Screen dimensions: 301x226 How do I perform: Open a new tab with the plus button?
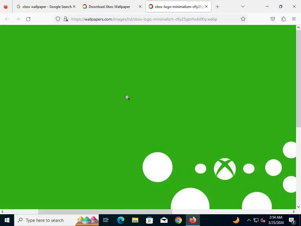[x=217, y=7]
